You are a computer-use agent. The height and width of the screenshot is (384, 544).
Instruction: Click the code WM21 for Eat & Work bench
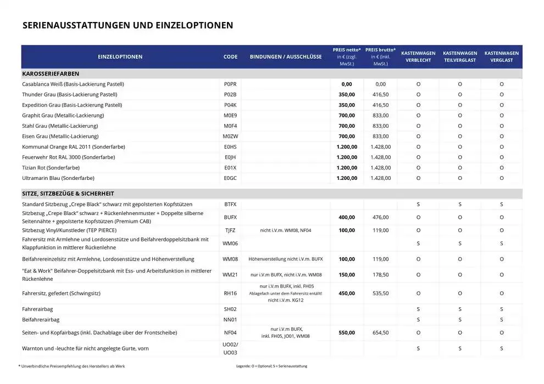(x=230, y=274)
